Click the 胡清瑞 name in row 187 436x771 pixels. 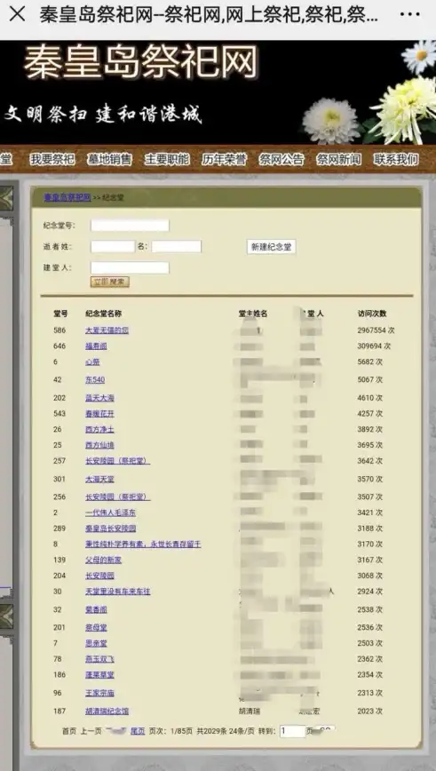tap(250, 711)
